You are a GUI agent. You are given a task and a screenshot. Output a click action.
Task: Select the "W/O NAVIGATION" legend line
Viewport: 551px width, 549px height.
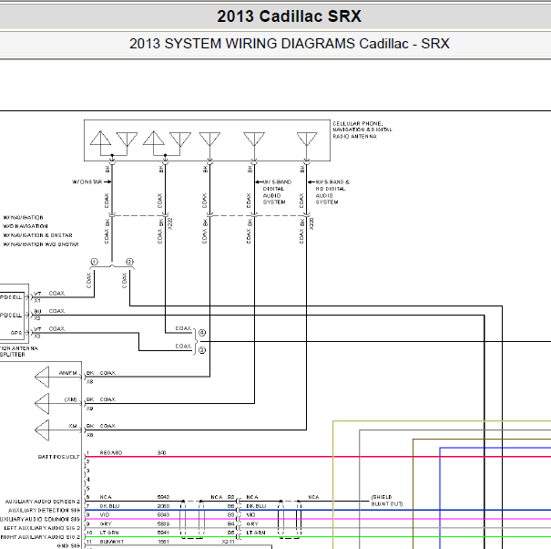pyautogui.click(x=26, y=226)
